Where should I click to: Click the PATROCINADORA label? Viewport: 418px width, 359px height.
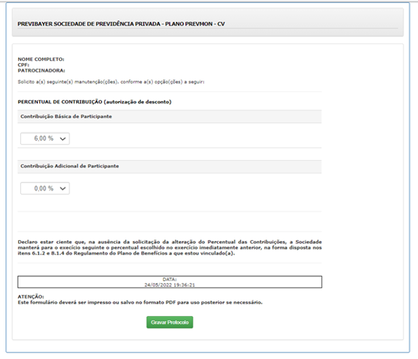[41, 71]
